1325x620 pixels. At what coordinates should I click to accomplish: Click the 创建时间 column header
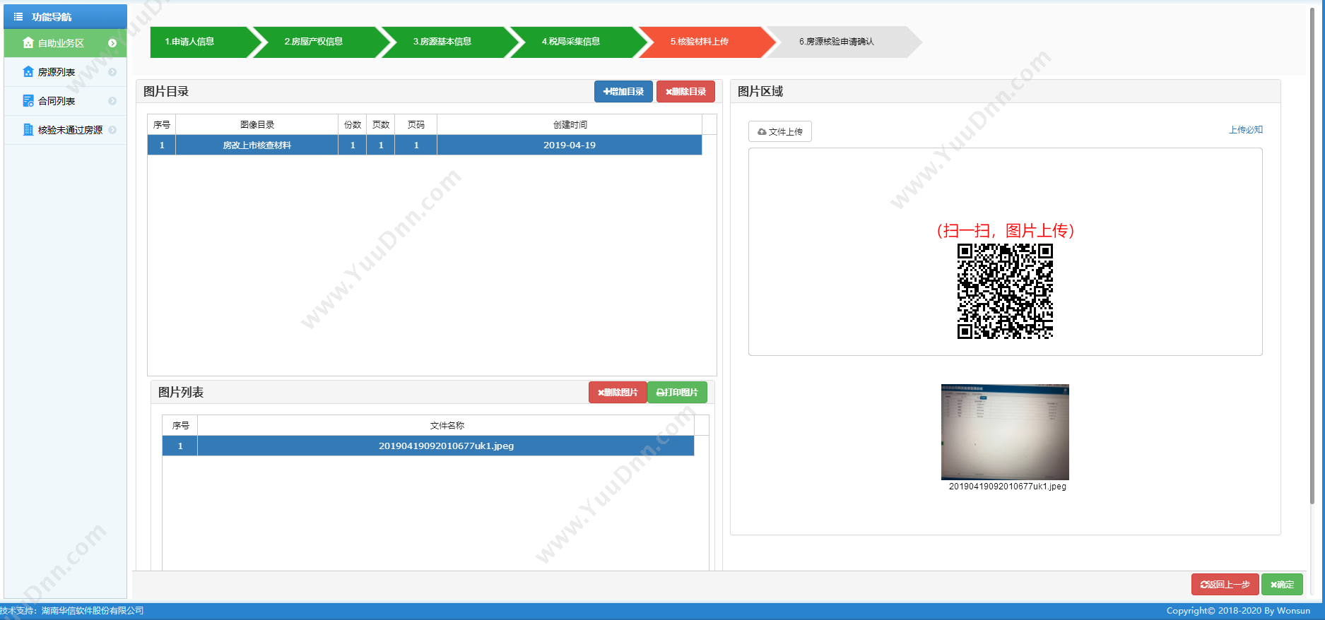pyautogui.click(x=570, y=124)
